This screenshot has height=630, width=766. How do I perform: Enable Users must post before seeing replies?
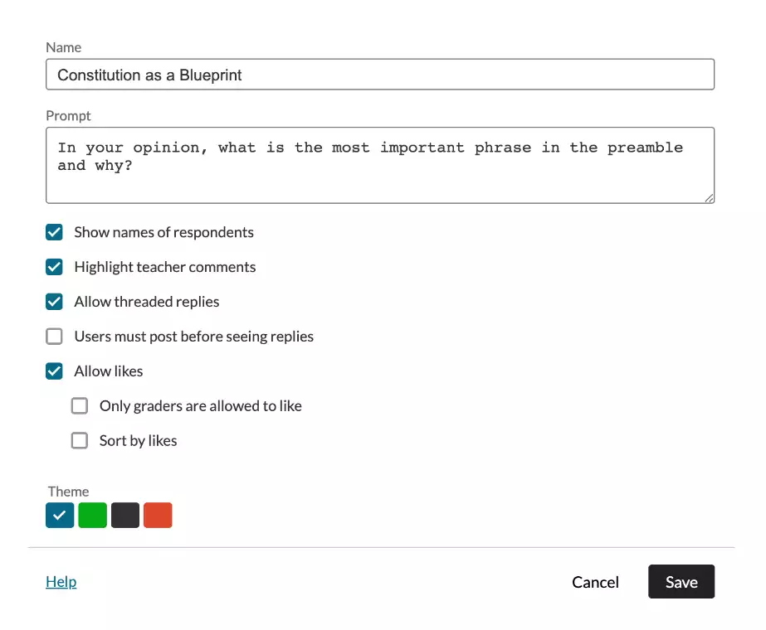pyautogui.click(x=54, y=337)
